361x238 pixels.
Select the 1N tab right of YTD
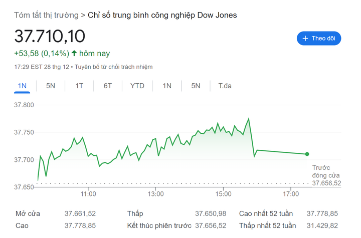point(167,86)
